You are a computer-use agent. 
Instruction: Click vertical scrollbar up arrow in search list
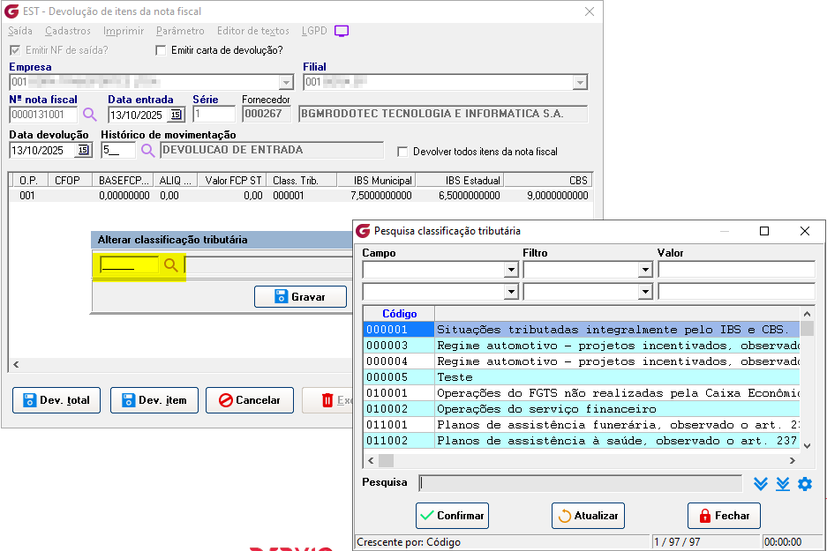point(807,314)
